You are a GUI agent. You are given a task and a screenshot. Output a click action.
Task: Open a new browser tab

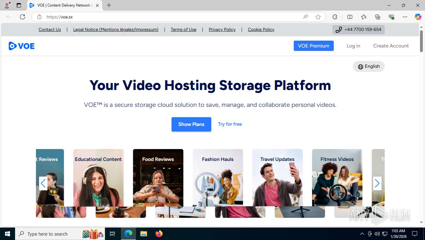pyautogui.click(x=109, y=5)
